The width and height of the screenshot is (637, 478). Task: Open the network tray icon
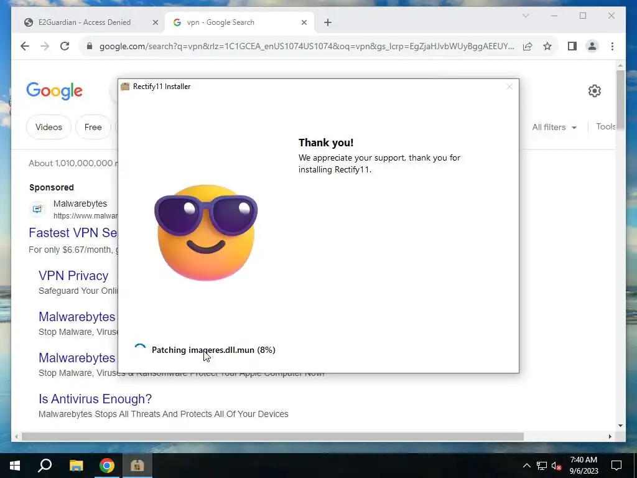click(x=542, y=466)
